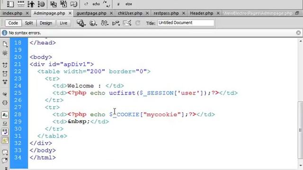This screenshot has width=303, height=170.
Task: Click Apply Comment icon
Action: point(5,152)
